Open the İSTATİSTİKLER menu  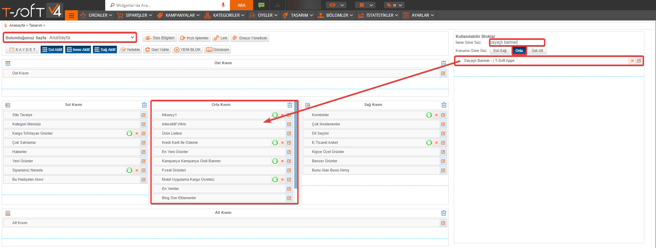(378, 15)
